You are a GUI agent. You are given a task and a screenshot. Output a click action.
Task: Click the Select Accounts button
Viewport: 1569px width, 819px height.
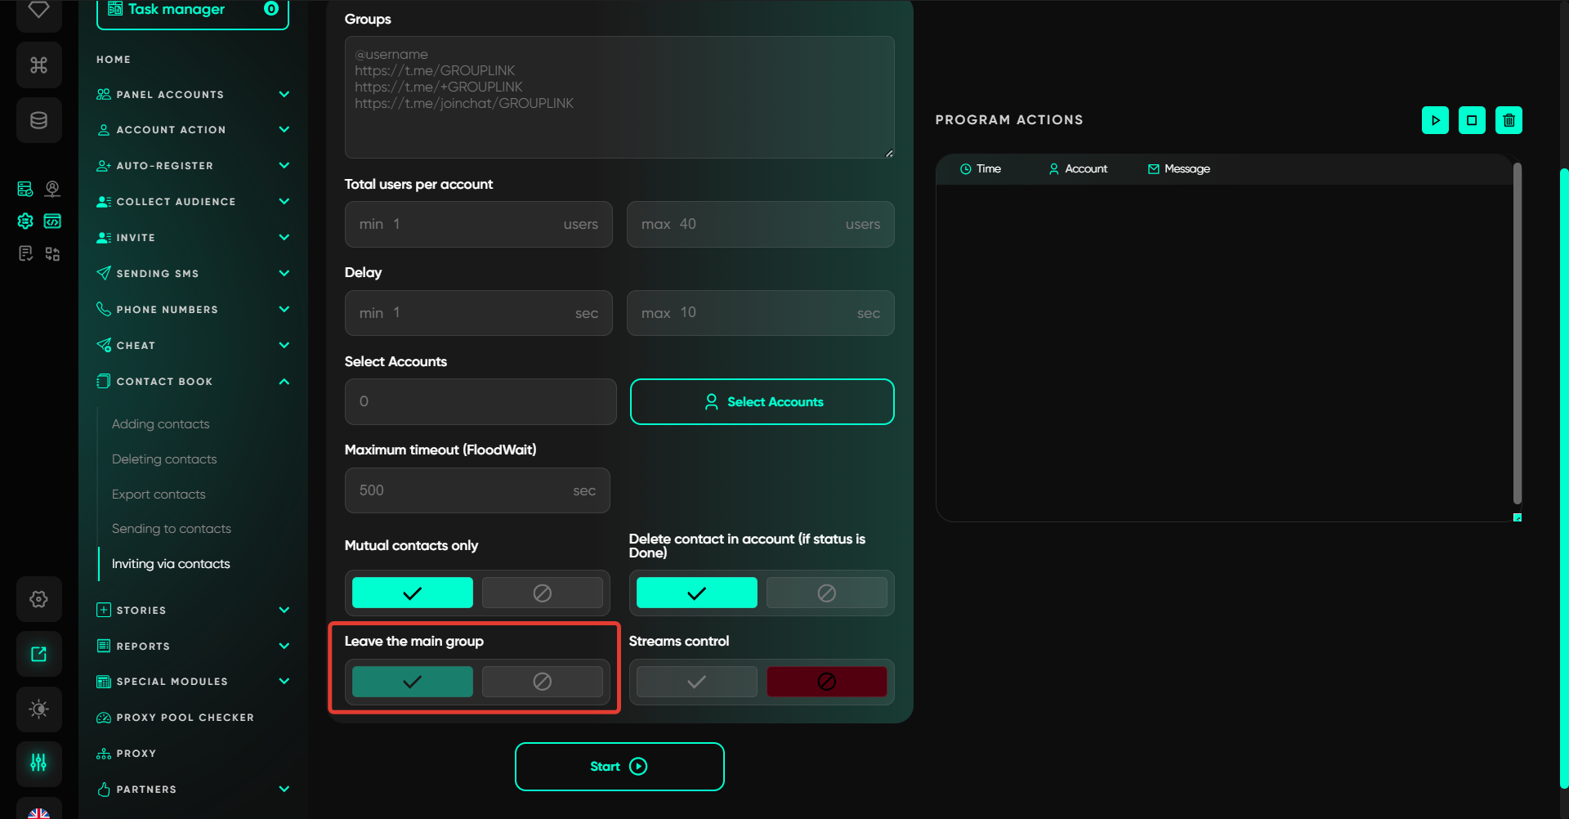(762, 402)
